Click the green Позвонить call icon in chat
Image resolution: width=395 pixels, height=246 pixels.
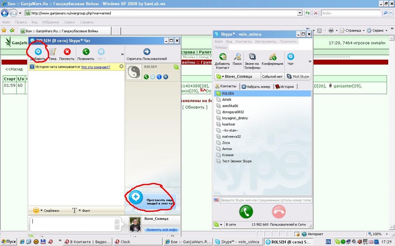[x=86, y=52]
